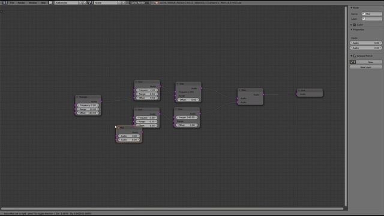Adjust Triangle node Frequency 2.00 field
Image resolution: width=384 pixels, height=216 pixels.
[x=88, y=105]
